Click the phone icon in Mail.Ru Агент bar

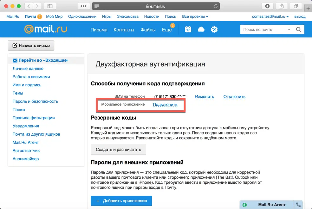(x=298, y=205)
